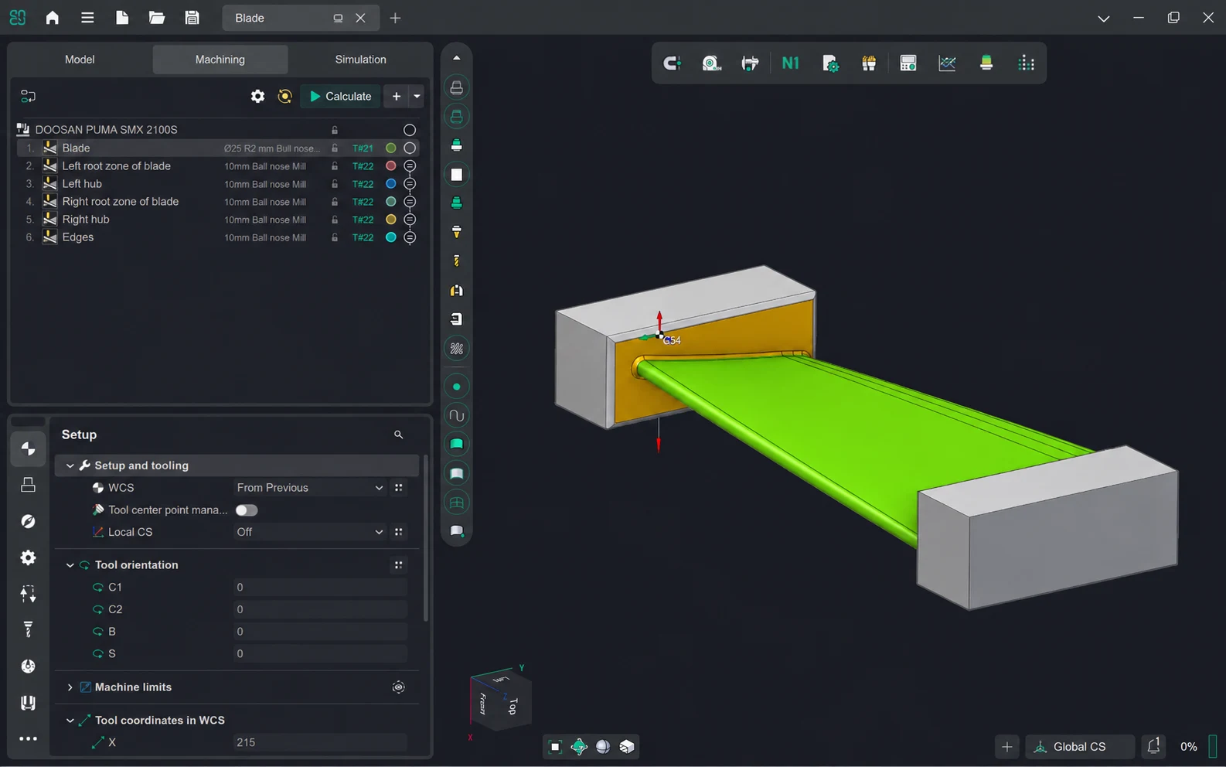Open the hamburger main menu

click(87, 18)
